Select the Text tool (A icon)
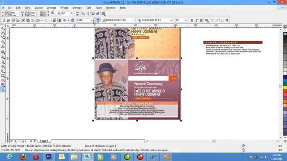This screenshot has height=161, width=287. pos(3,47)
